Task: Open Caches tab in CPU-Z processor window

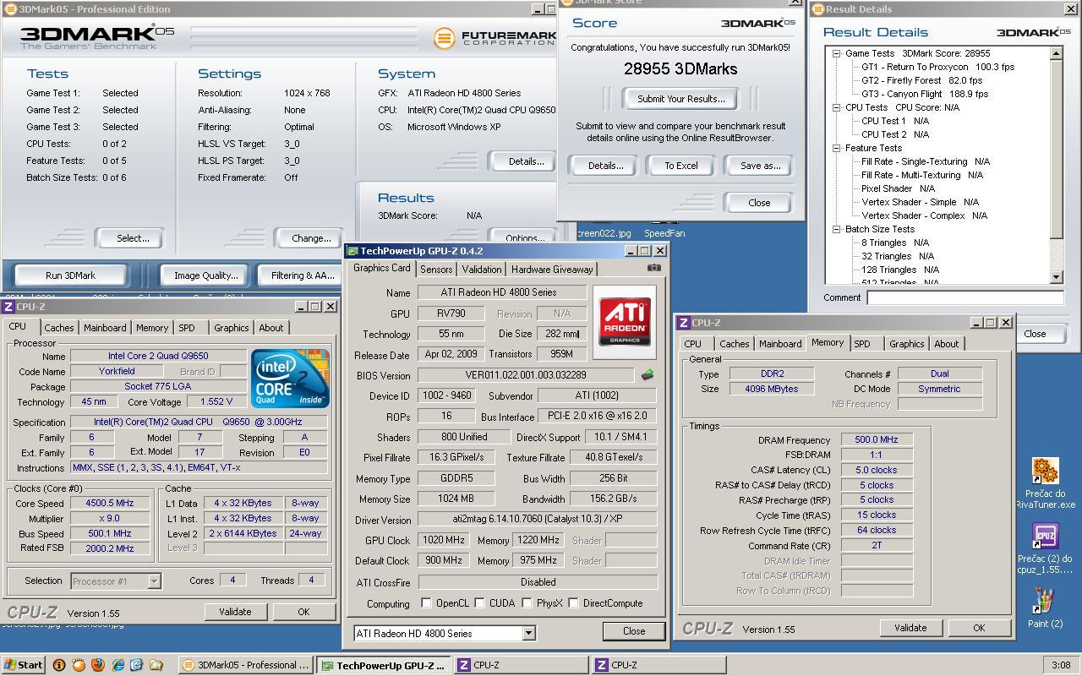Action: 58,328
